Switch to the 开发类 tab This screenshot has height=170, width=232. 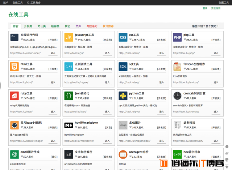pos(28,26)
